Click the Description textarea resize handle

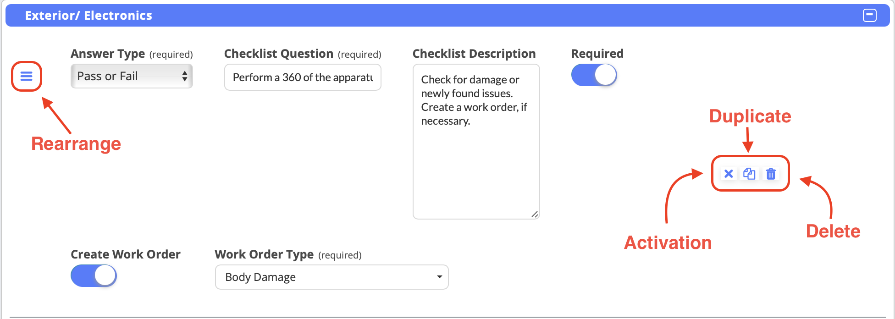535,214
